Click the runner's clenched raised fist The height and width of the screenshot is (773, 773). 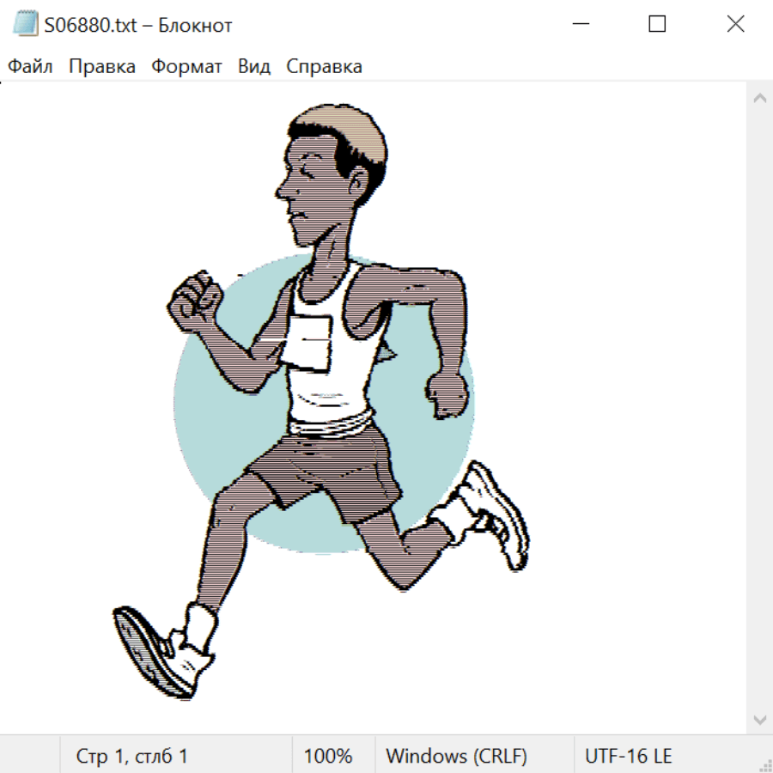[x=194, y=300]
